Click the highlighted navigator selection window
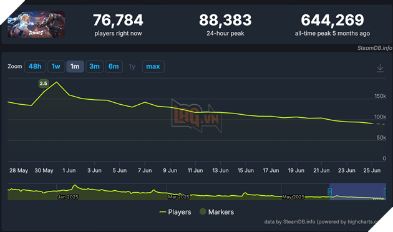Image resolution: width=393 pixels, height=232 pixels. (358, 191)
